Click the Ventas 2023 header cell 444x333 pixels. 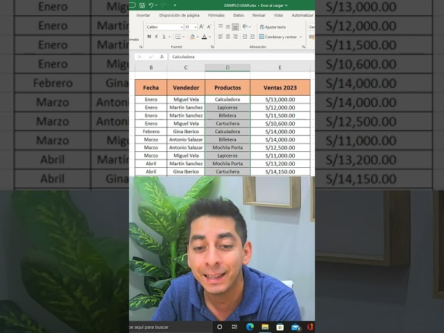[280, 88]
